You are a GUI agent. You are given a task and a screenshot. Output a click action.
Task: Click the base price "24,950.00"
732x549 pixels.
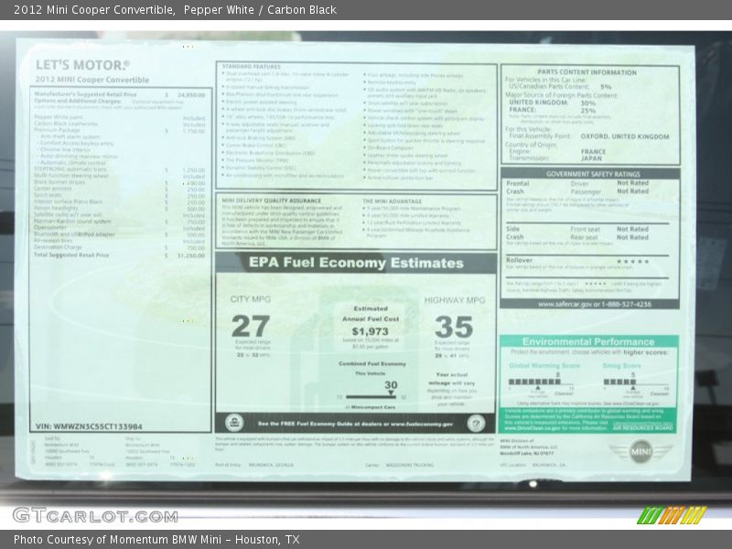(191, 95)
